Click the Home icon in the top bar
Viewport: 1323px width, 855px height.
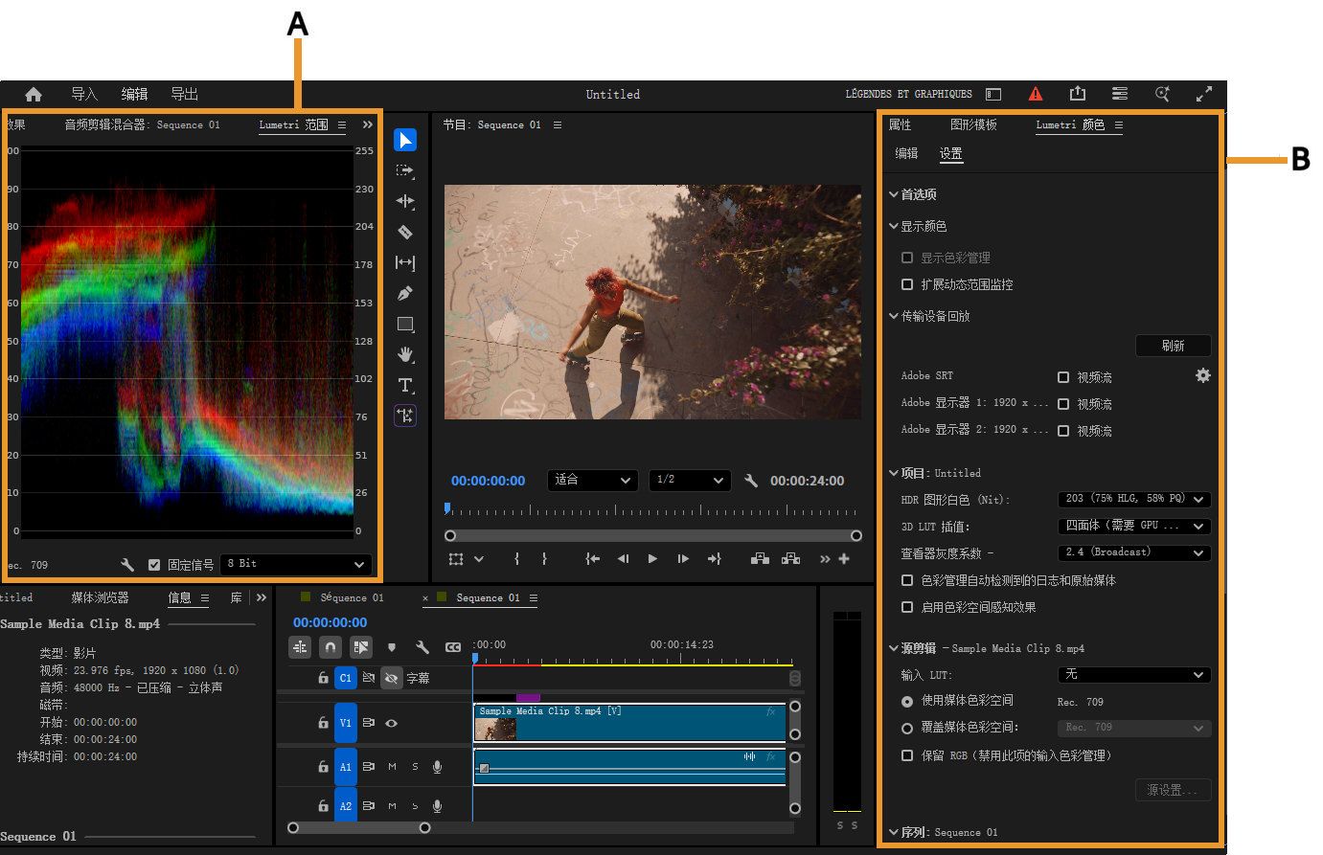(34, 94)
